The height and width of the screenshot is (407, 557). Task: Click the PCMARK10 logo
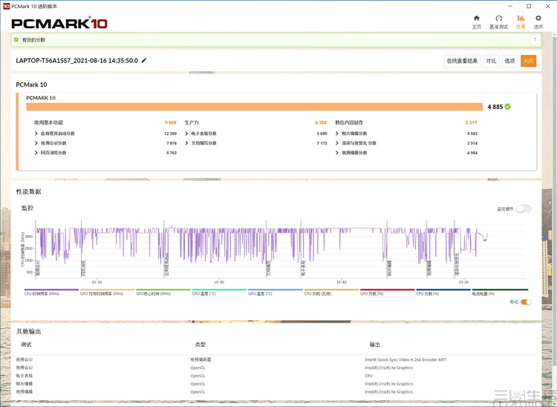point(59,24)
